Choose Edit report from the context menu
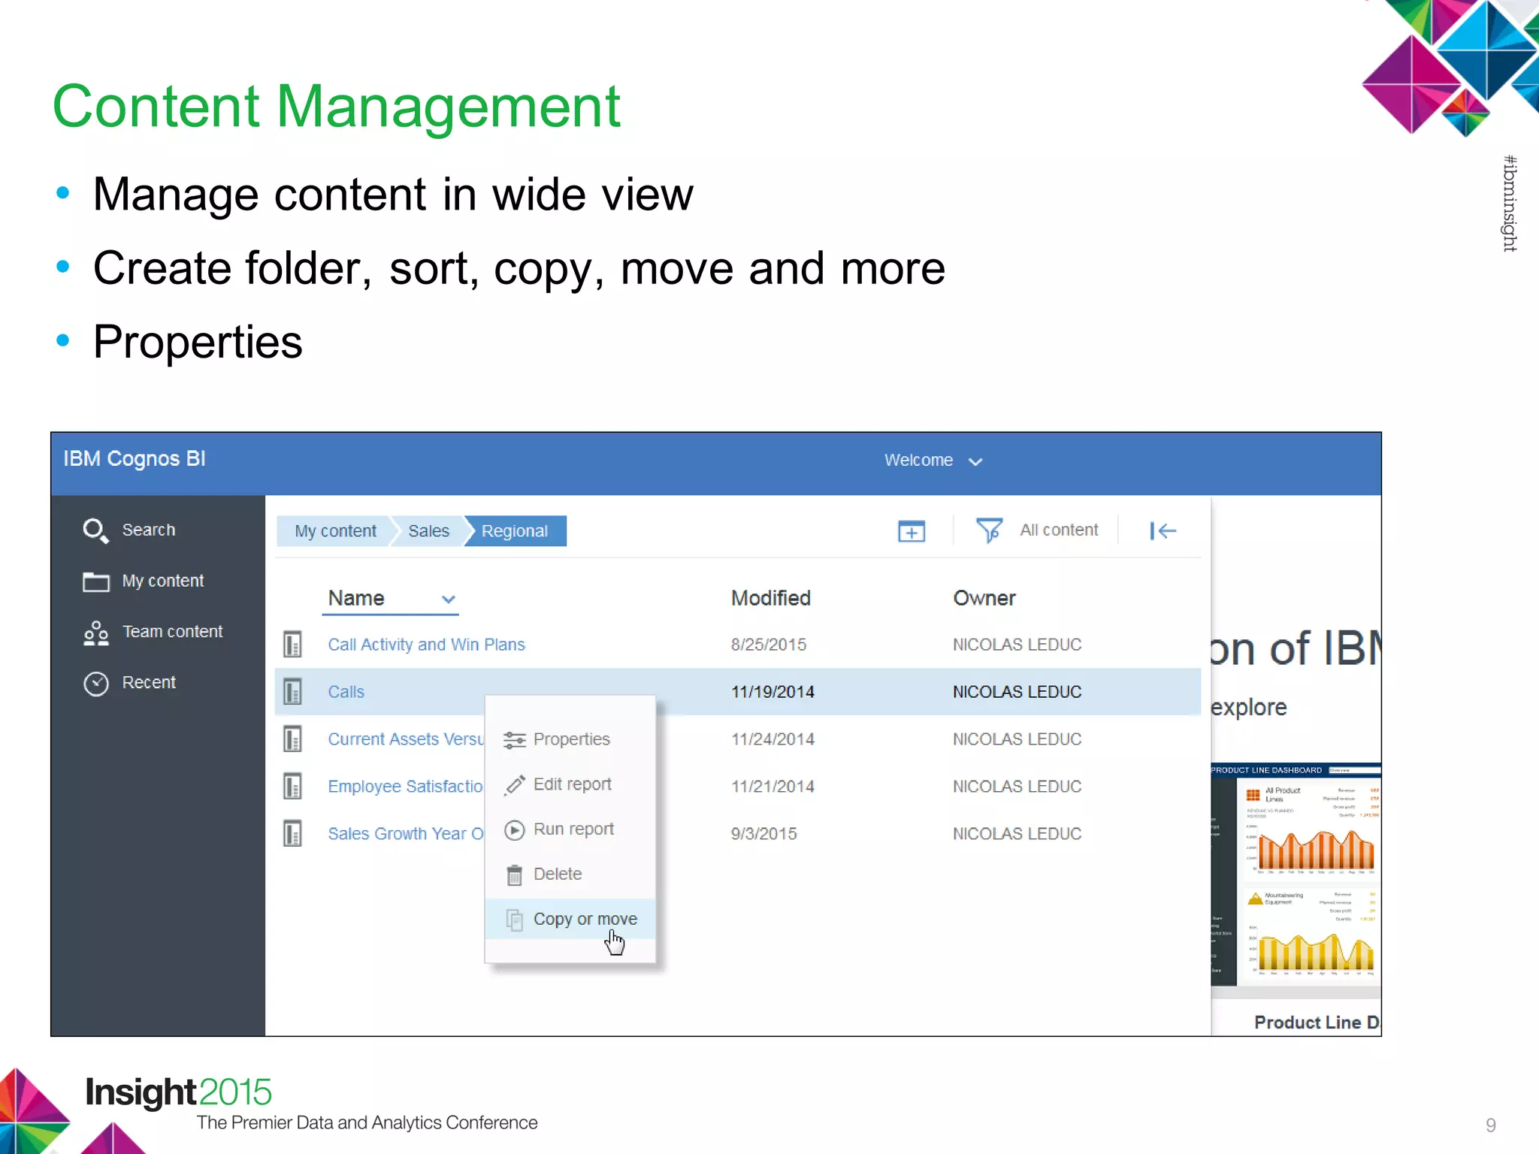Viewport: 1539px width, 1154px height. tap(570, 784)
